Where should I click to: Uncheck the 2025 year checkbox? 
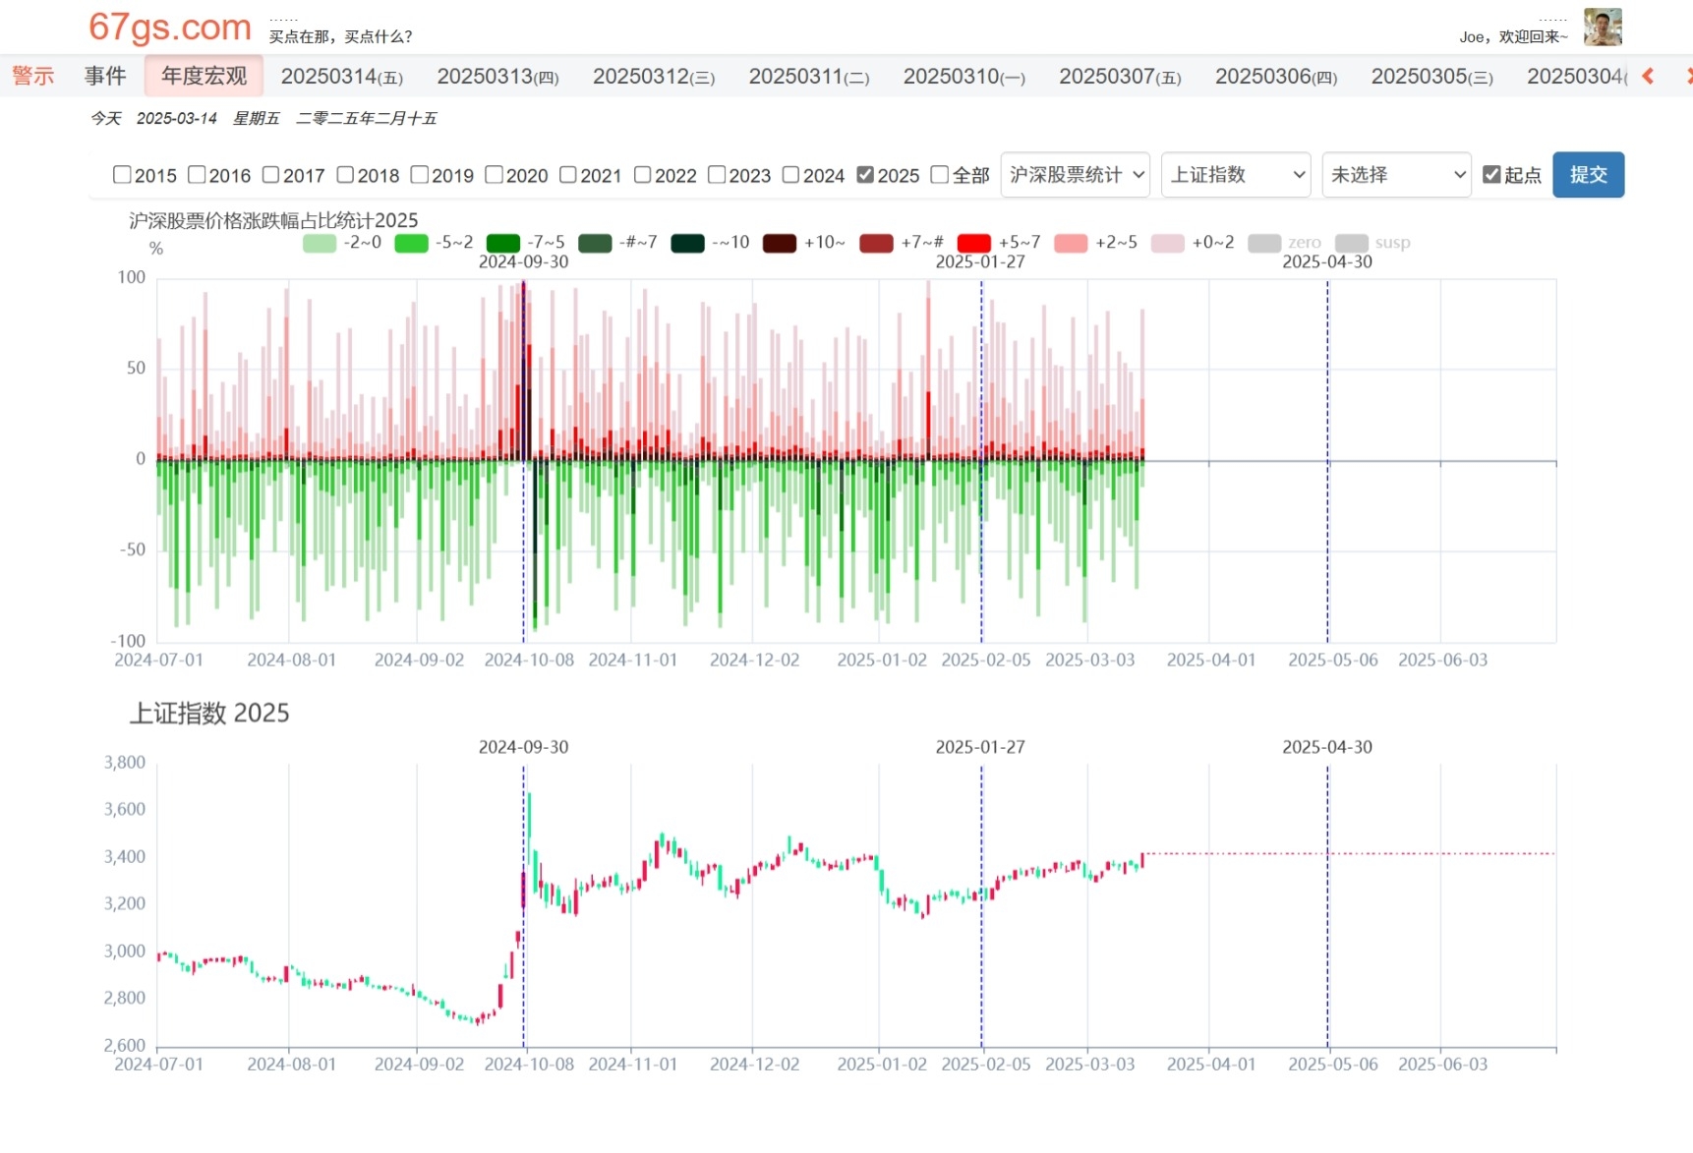pyautogui.click(x=865, y=175)
